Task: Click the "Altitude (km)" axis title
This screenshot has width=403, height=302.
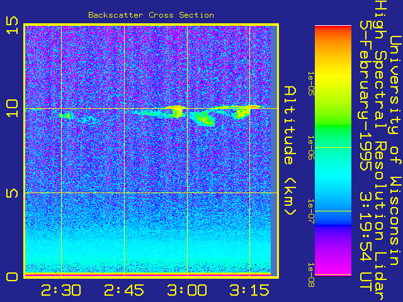Action: (290, 150)
